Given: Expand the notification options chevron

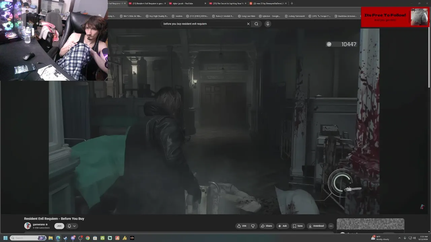Looking at the screenshot, I should pyautogui.click(x=74, y=226).
